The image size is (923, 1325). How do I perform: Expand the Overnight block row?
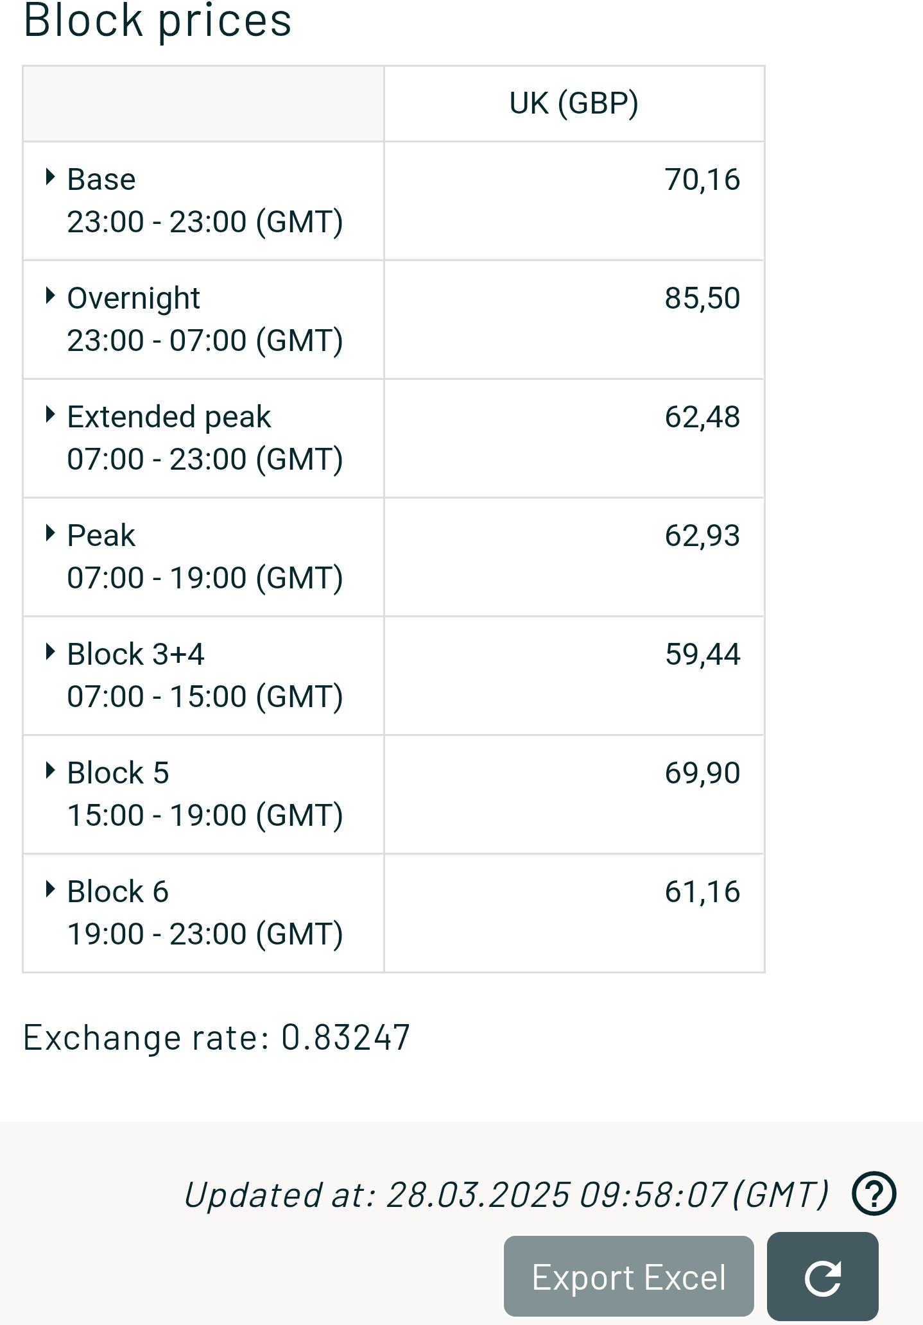pyautogui.click(x=50, y=296)
